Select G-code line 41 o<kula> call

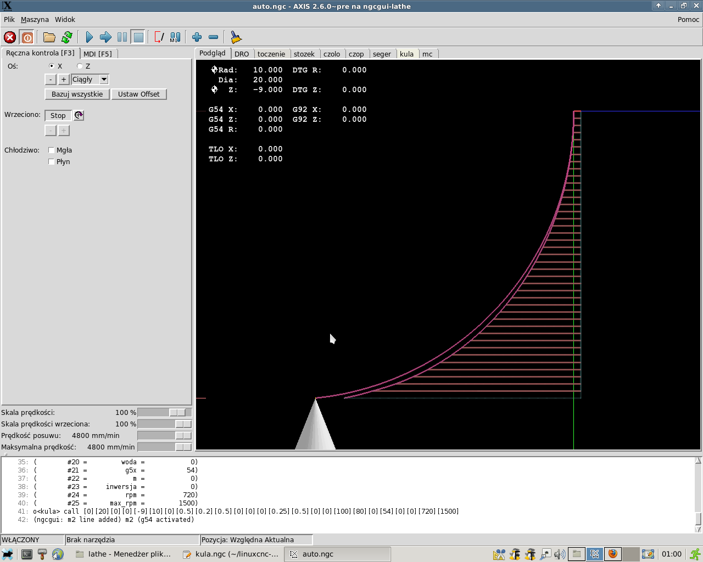point(347,511)
